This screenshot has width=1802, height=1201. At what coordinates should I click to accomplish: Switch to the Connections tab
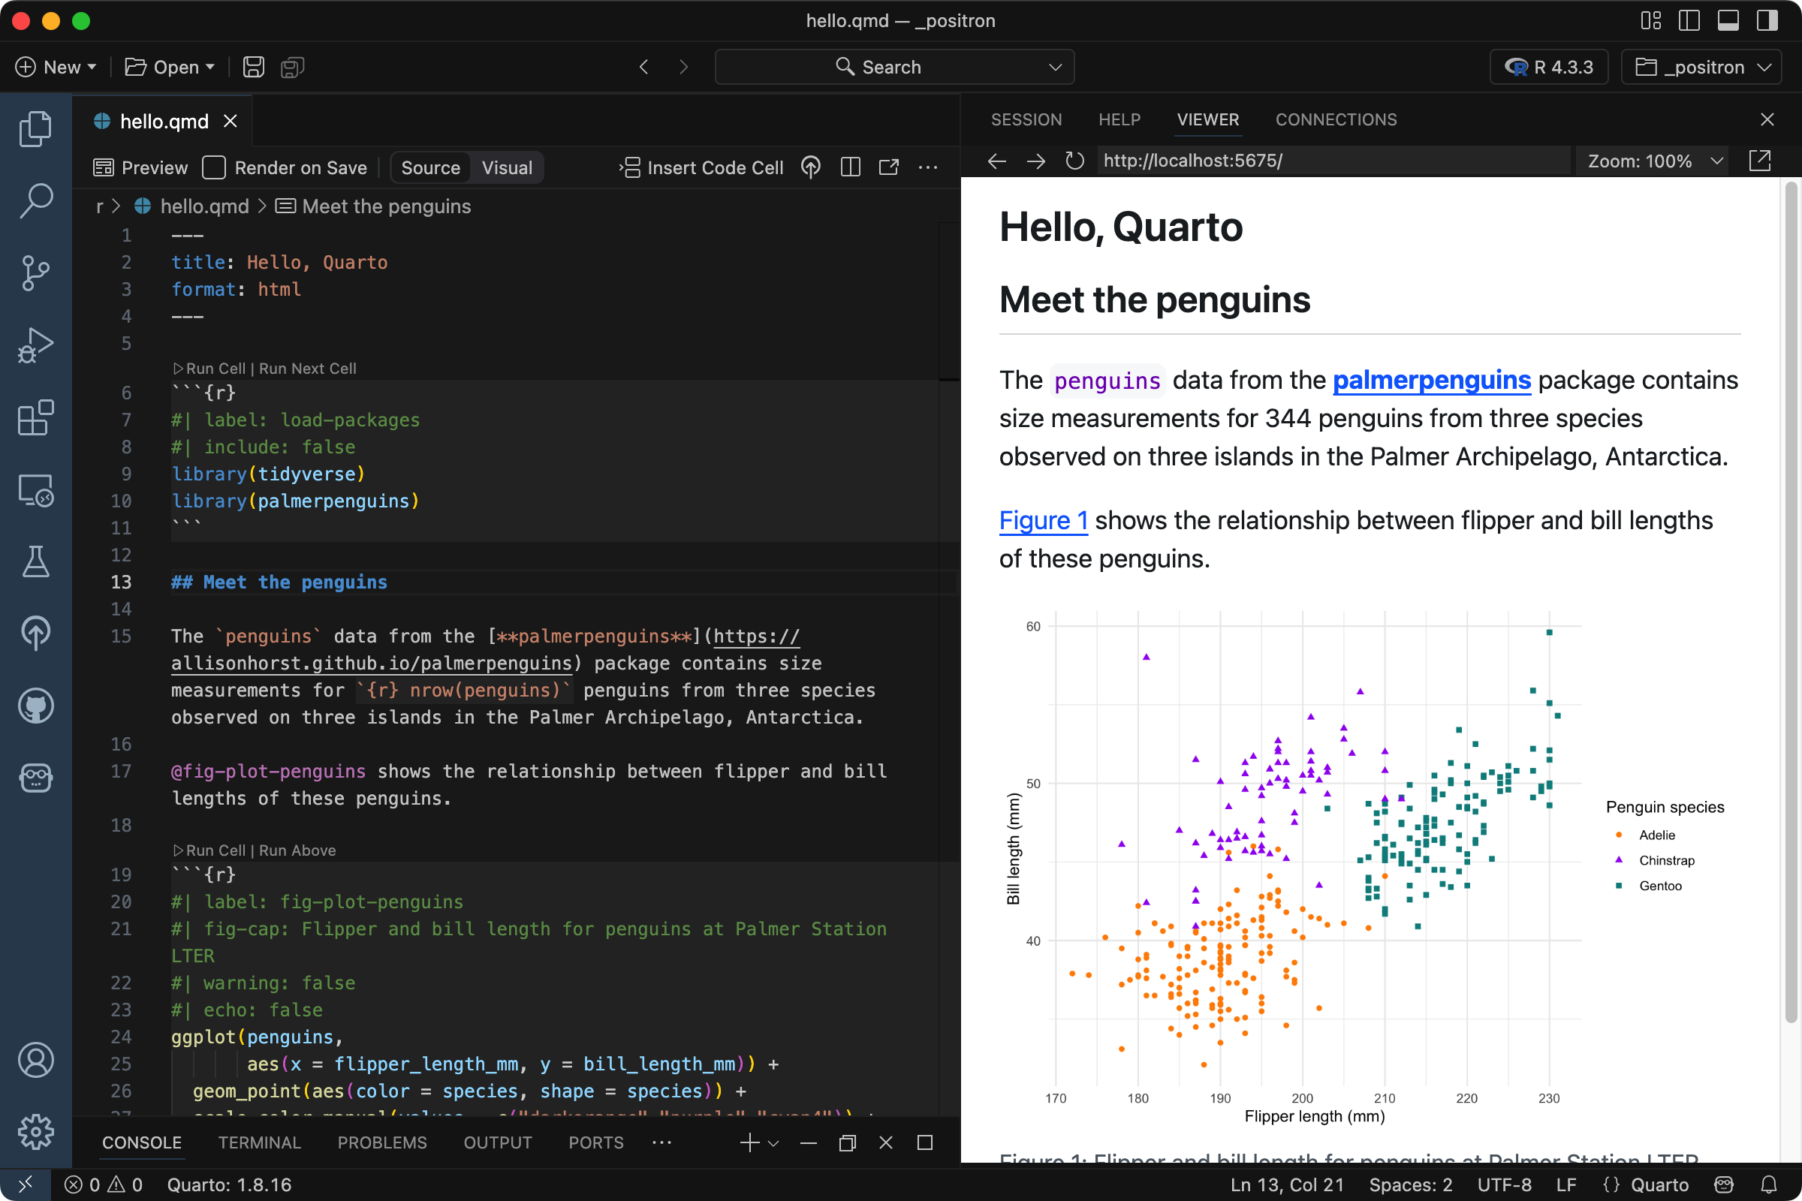click(1336, 119)
